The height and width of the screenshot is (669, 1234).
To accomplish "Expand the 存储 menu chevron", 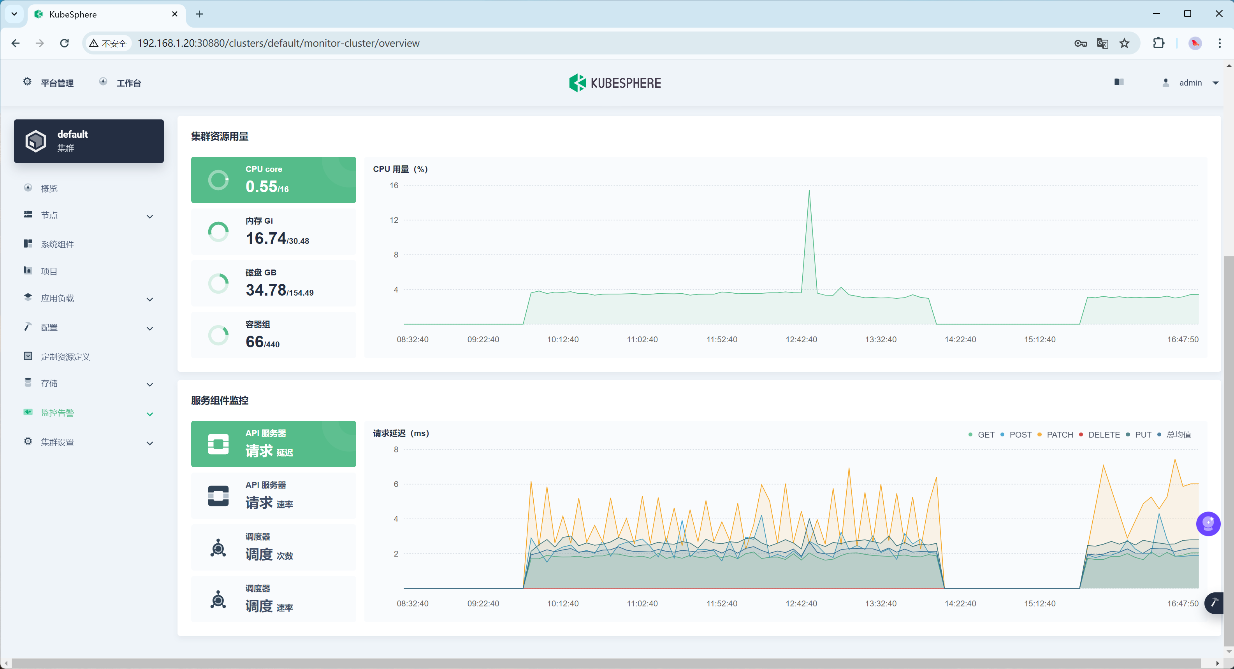I will (x=149, y=384).
